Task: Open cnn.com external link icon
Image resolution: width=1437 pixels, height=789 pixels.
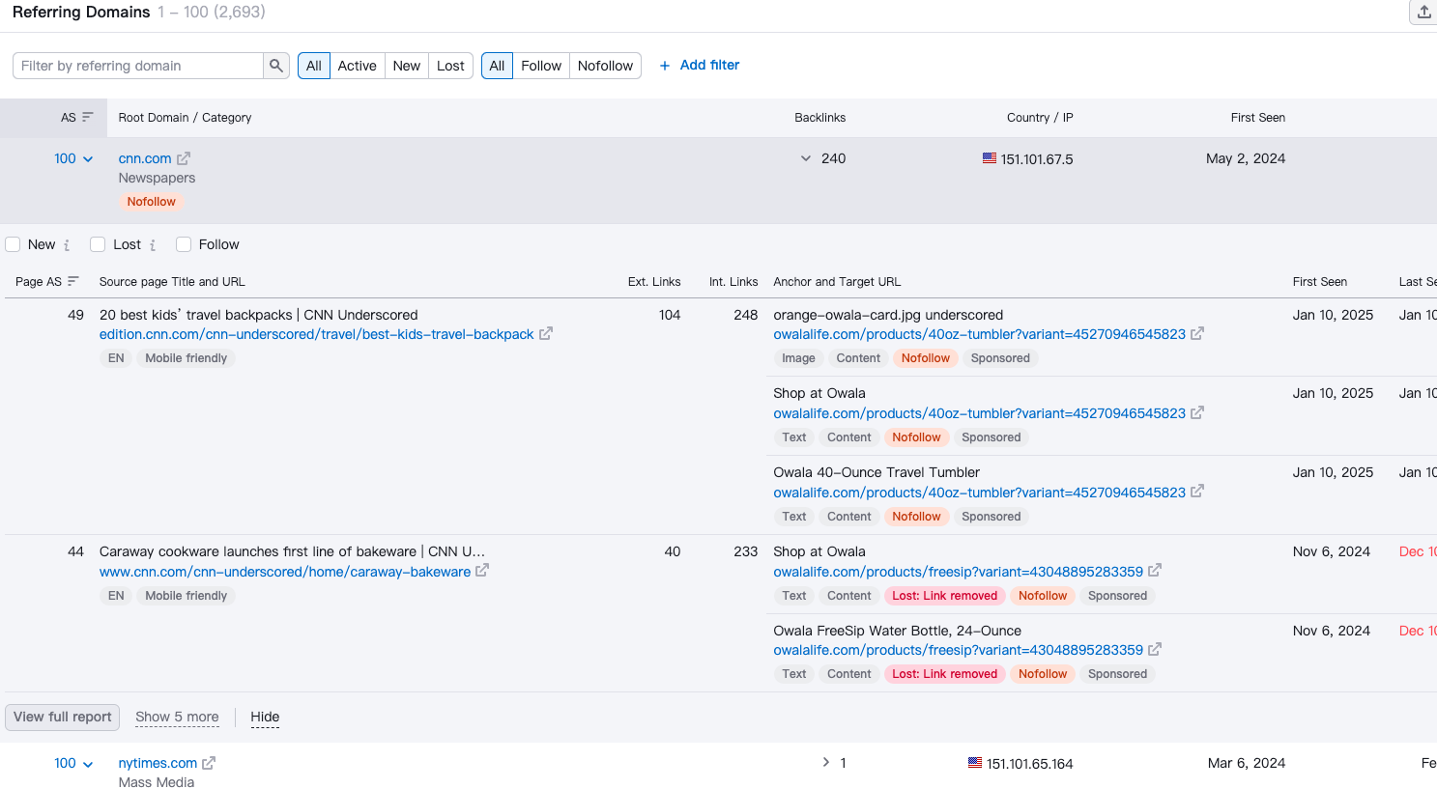Action: pyautogui.click(x=184, y=158)
